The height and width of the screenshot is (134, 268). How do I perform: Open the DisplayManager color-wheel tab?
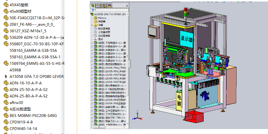click(x=109, y=6)
